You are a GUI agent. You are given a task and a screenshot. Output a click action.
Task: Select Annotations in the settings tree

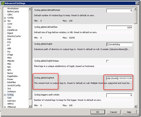point(13,8)
